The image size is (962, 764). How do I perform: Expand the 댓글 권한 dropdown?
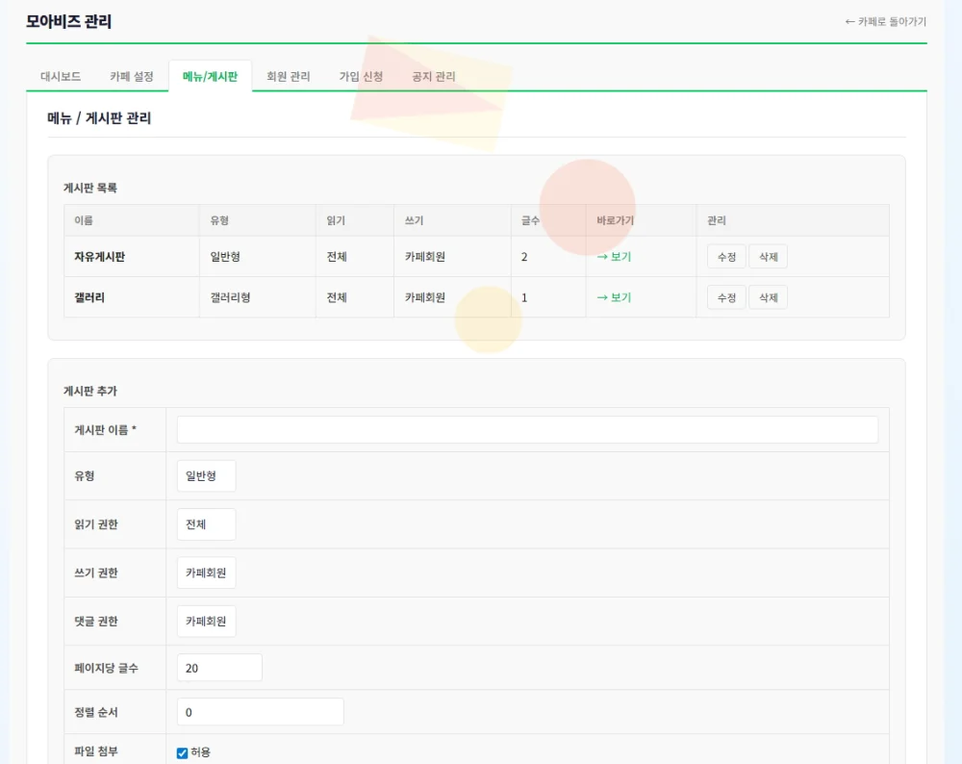point(206,621)
